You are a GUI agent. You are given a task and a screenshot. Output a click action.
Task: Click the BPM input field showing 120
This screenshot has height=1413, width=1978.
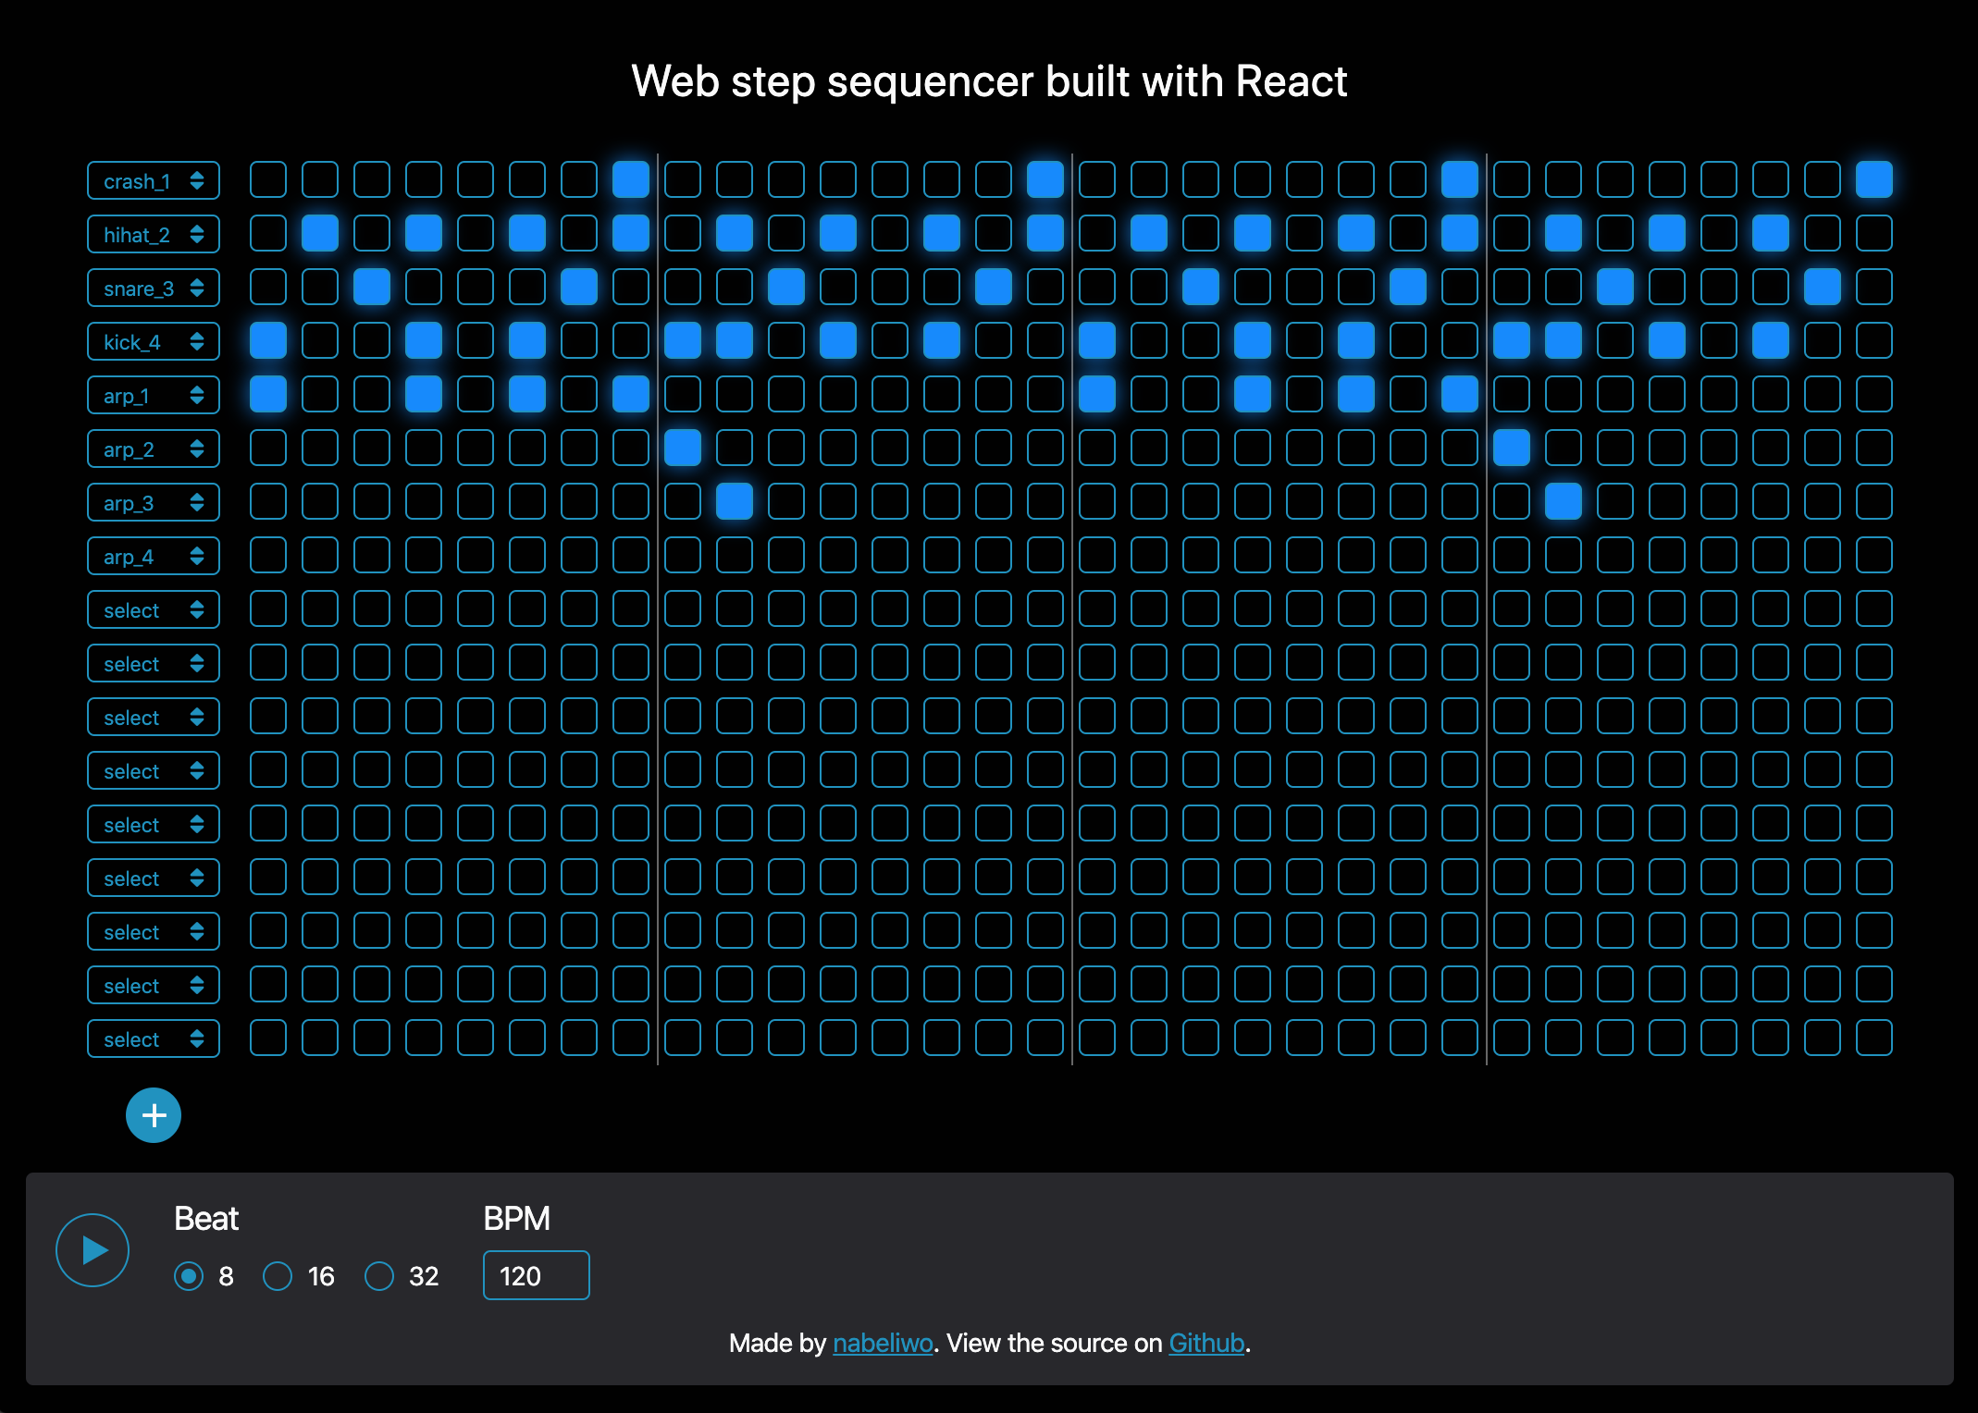[x=537, y=1275]
